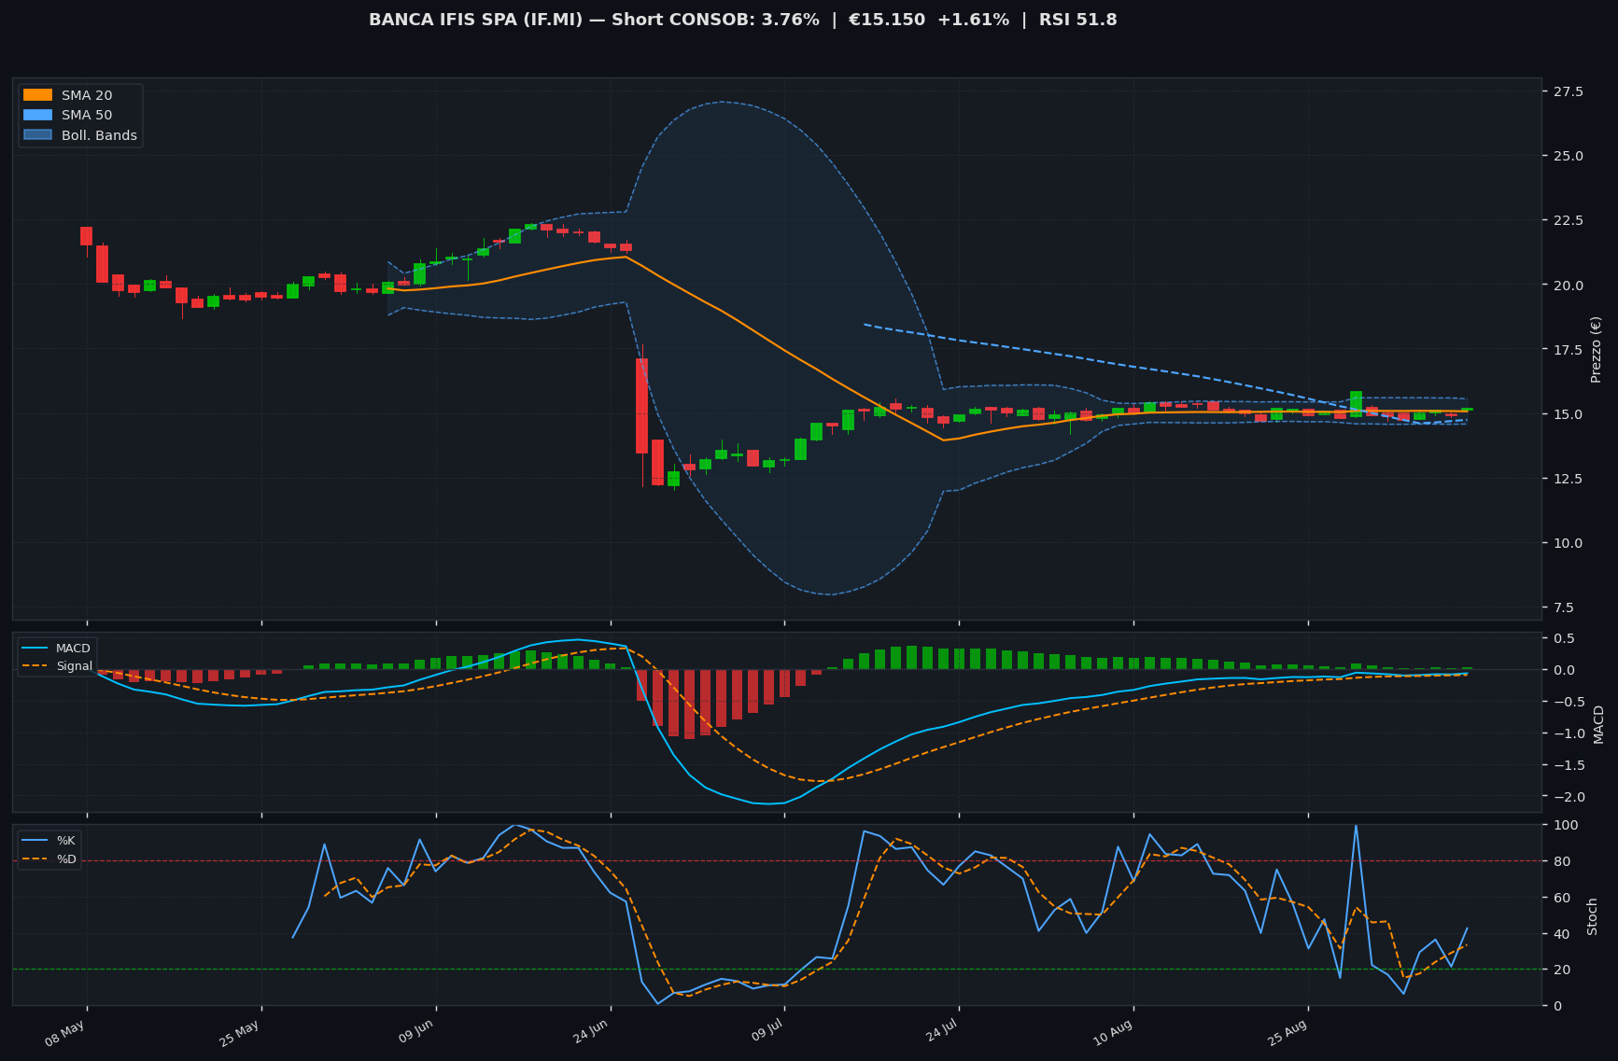Click the first red candle at 08 May
Viewport: 1618px width, 1061px height.
click(86, 236)
